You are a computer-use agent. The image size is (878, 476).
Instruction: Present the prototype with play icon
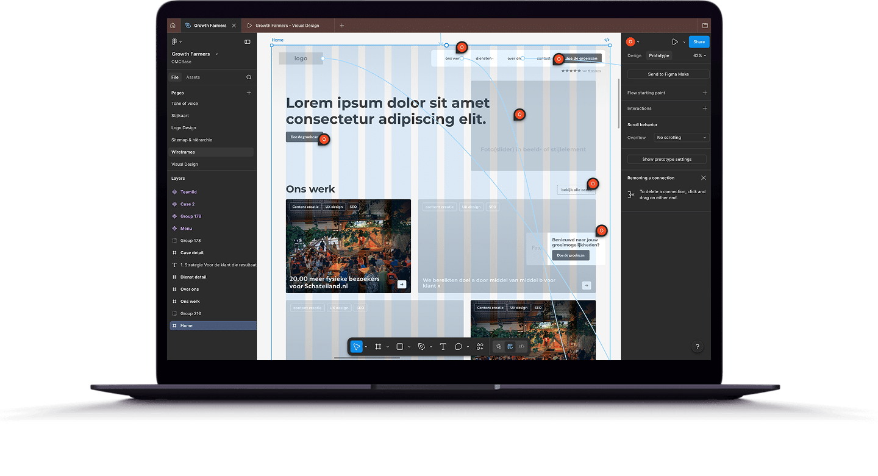click(675, 42)
